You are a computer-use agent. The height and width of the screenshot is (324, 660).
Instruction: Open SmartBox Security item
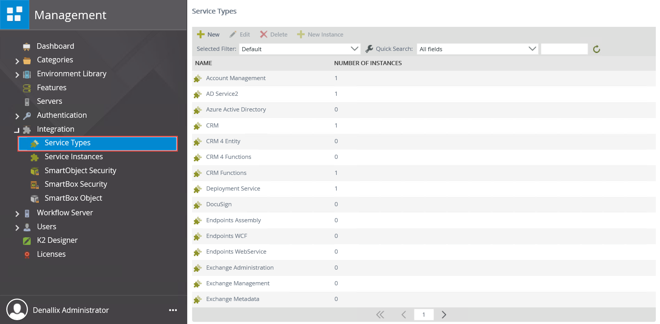[76, 184]
